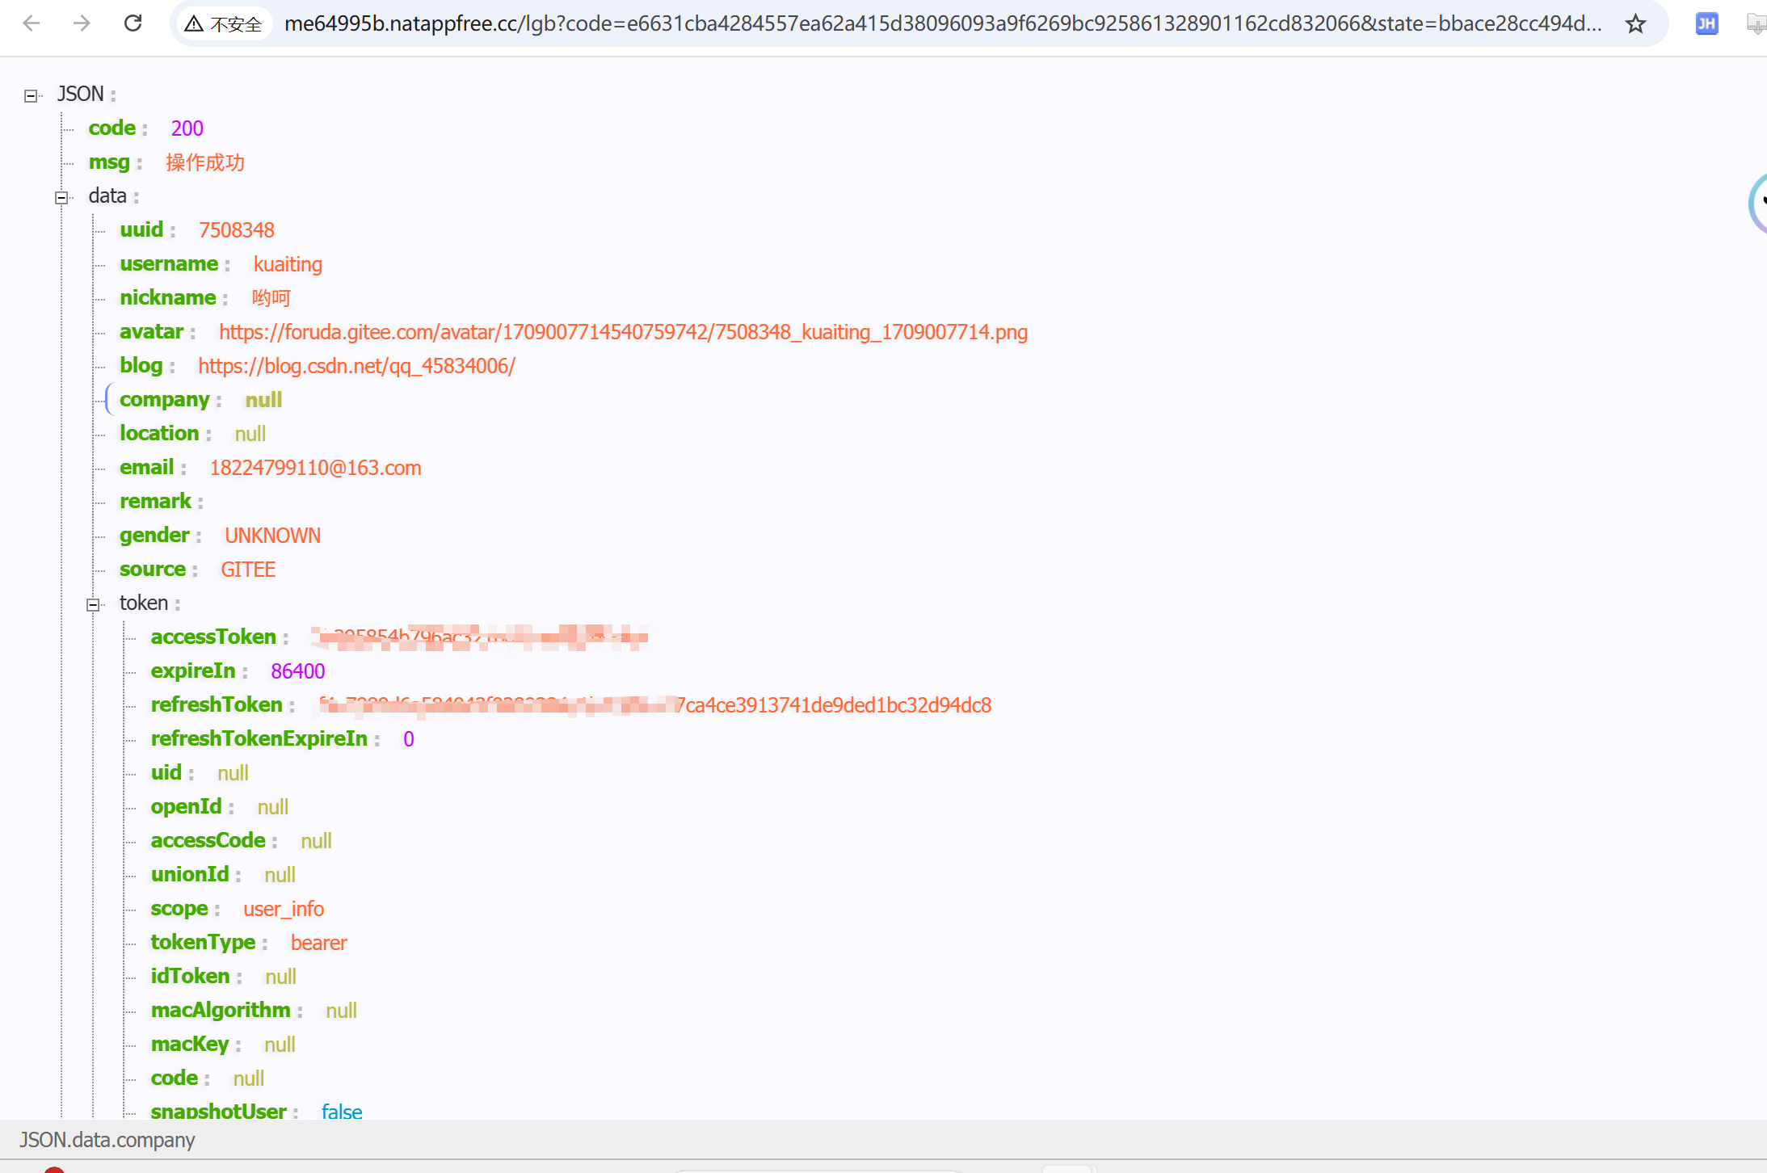Select the refreshToken key

click(217, 705)
